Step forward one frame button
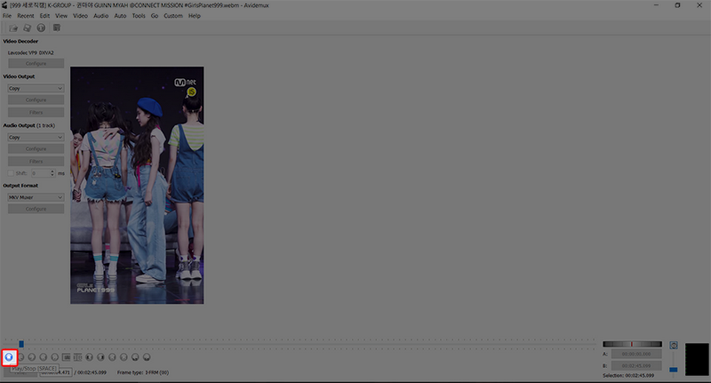This screenshot has height=383, width=711. tap(32, 357)
